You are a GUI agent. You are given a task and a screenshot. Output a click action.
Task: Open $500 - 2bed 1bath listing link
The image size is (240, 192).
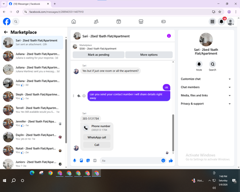point(98,48)
